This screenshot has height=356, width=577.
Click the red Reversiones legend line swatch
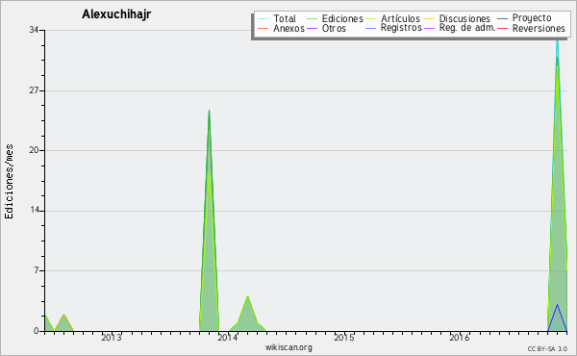503,28
